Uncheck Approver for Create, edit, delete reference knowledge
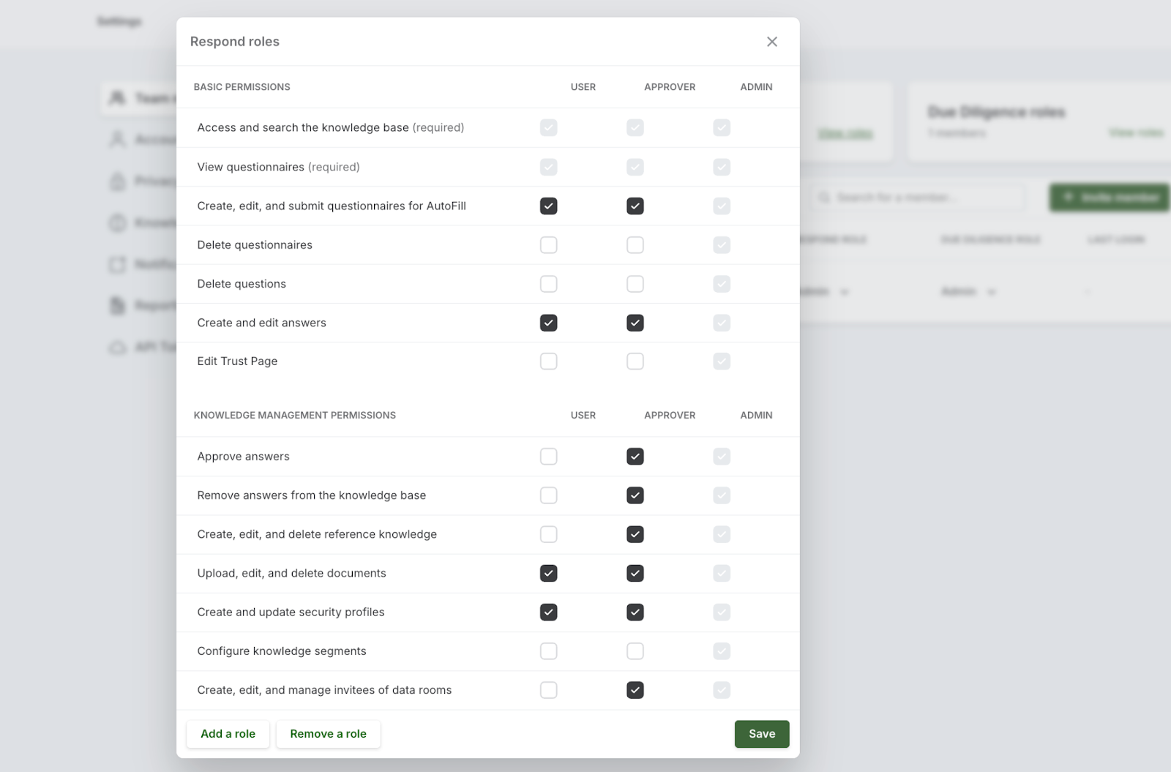Screen dimensions: 1171x772 tap(635, 534)
